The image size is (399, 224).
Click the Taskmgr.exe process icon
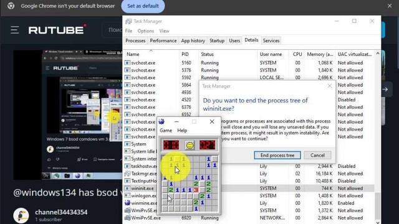coord(127,174)
